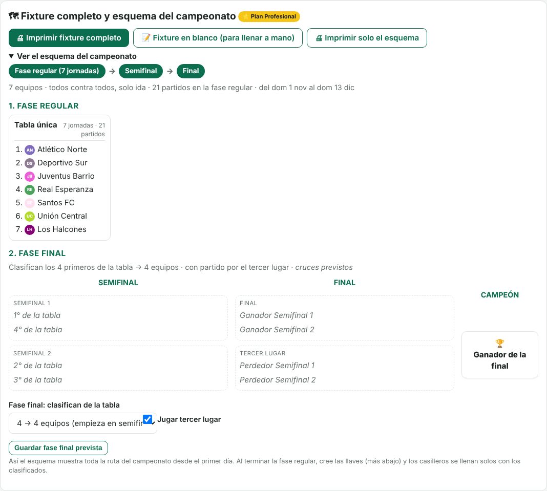Click the text 3° de la tabla

[38, 380]
